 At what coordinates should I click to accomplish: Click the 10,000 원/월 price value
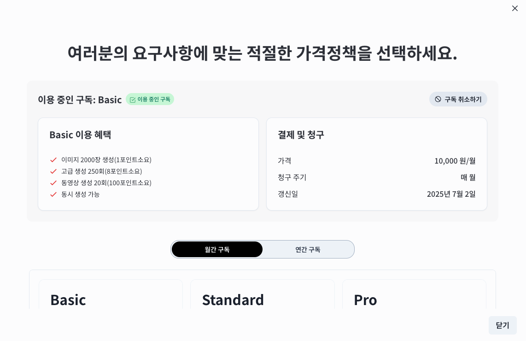tap(456, 161)
